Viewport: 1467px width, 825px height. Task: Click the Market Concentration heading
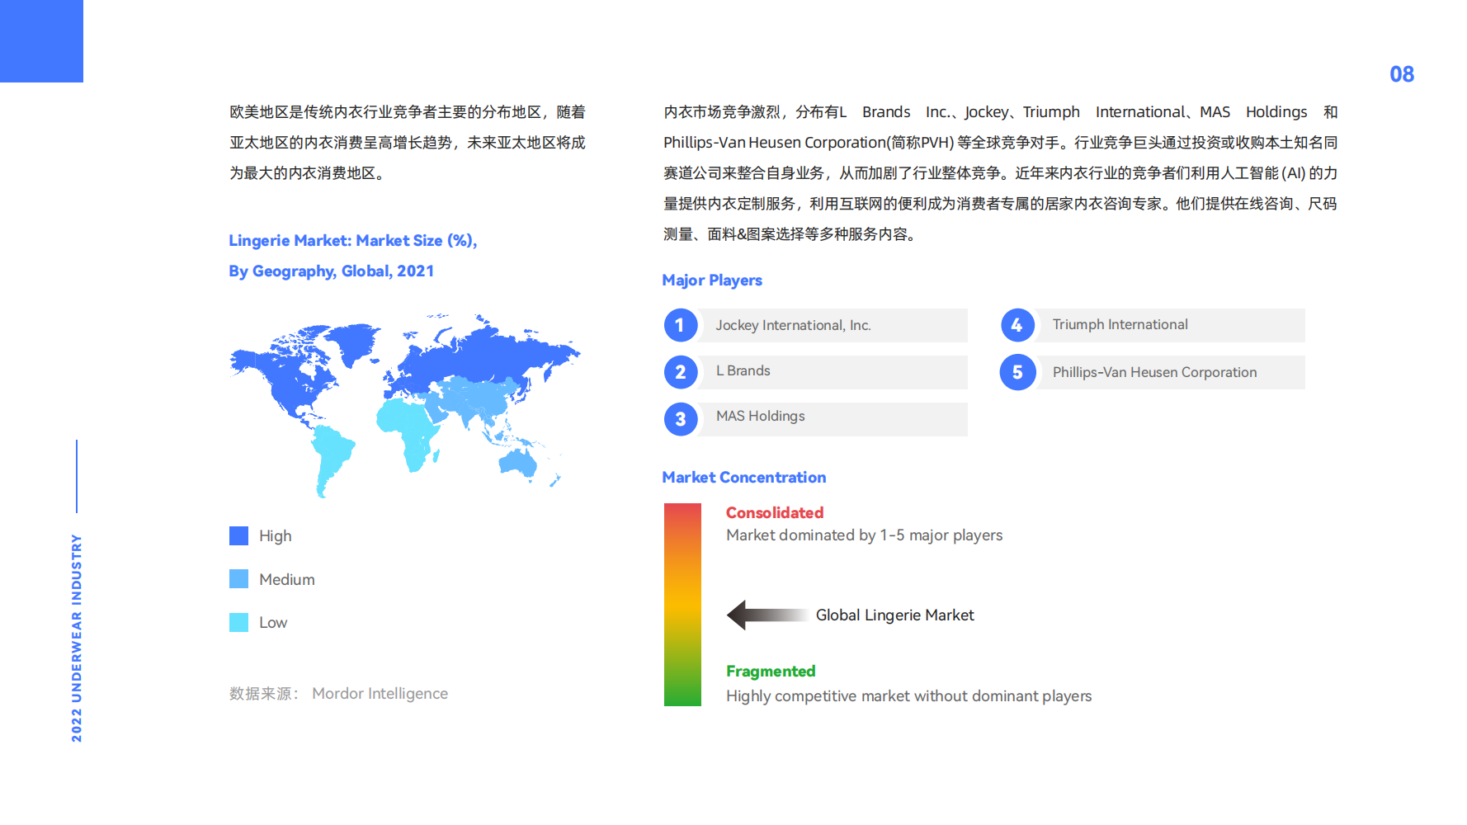tap(743, 478)
